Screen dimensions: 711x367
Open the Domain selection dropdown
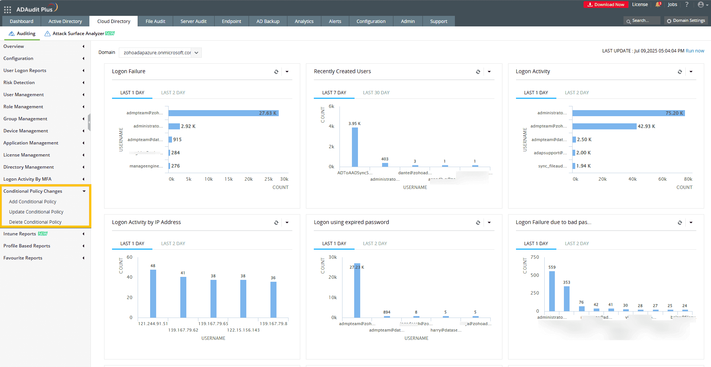tap(196, 52)
